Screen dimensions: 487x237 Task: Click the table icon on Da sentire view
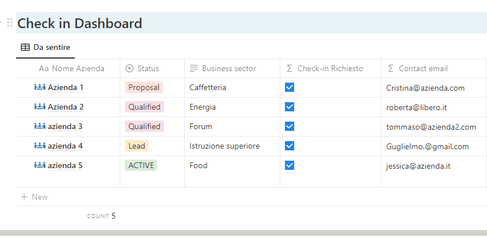(x=25, y=48)
